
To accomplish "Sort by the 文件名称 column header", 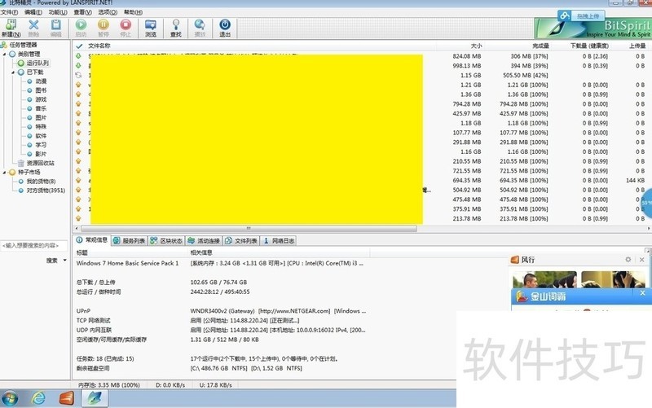I will (x=99, y=46).
